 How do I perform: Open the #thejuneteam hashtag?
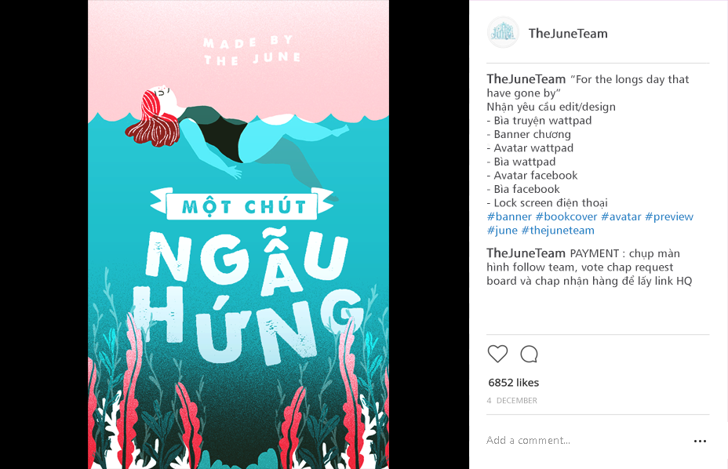(558, 231)
